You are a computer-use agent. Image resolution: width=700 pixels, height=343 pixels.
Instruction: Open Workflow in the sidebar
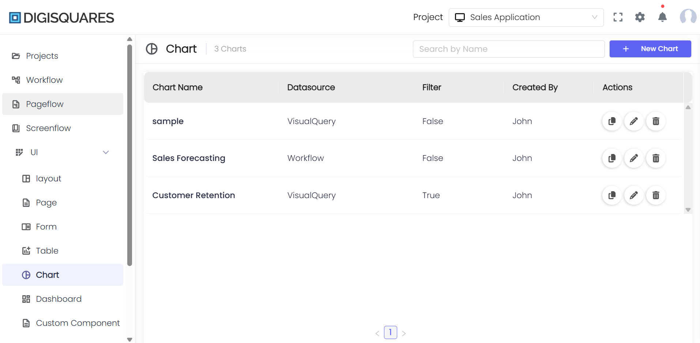click(63, 80)
